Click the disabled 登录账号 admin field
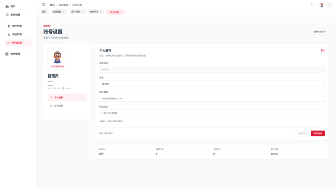 pos(212,69)
